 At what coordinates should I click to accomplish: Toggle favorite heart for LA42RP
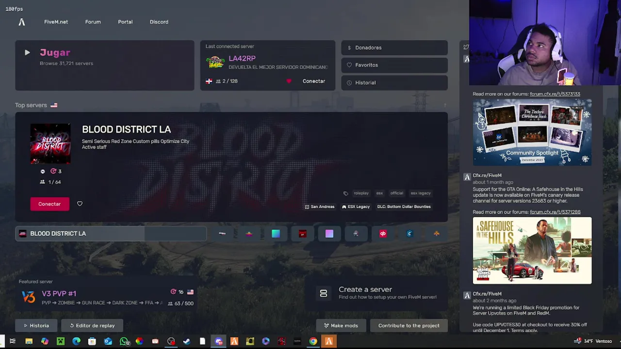(x=289, y=81)
